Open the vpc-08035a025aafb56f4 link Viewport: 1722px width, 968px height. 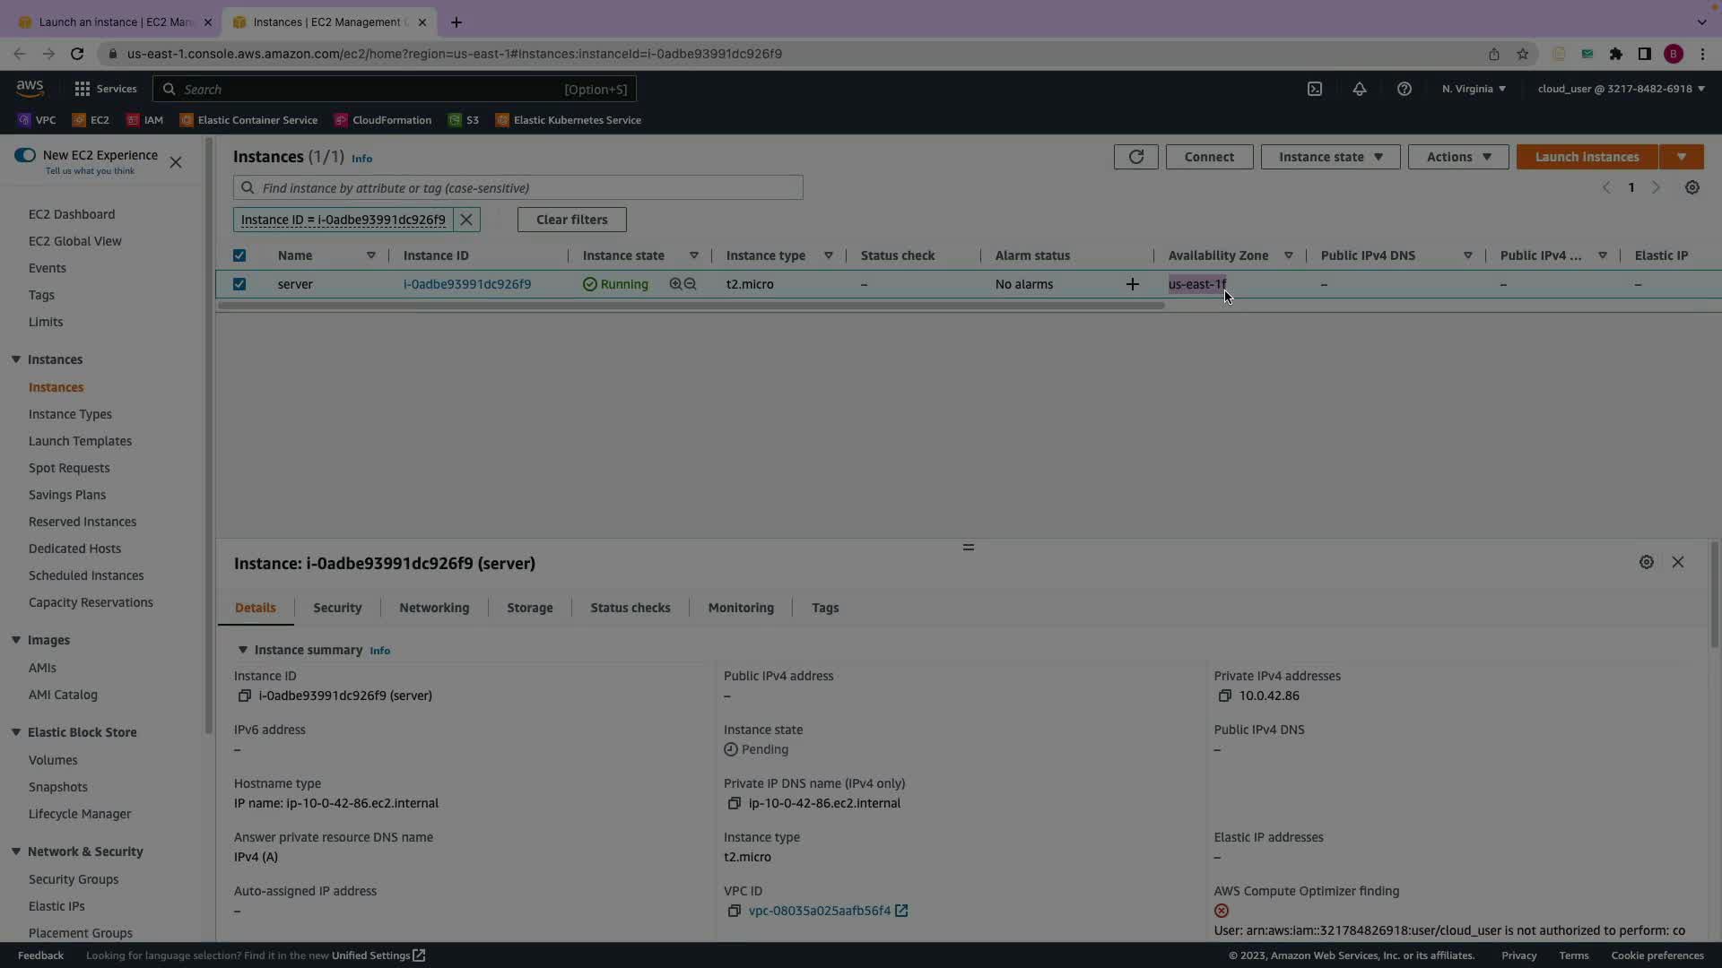pyautogui.click(x=819, y=911)
